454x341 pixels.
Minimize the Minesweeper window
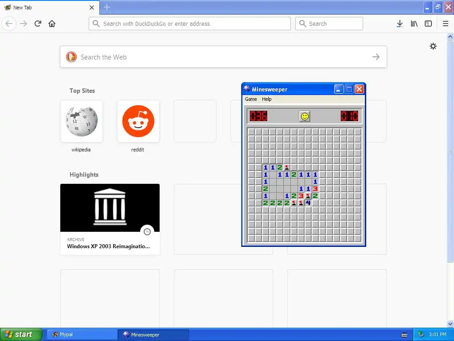click(339, 89)
